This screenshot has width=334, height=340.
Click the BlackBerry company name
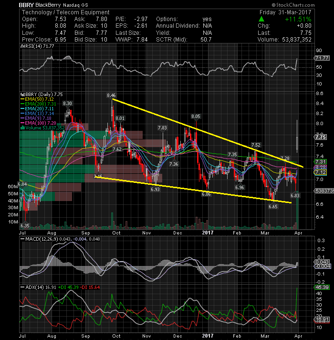pos(48,5)
